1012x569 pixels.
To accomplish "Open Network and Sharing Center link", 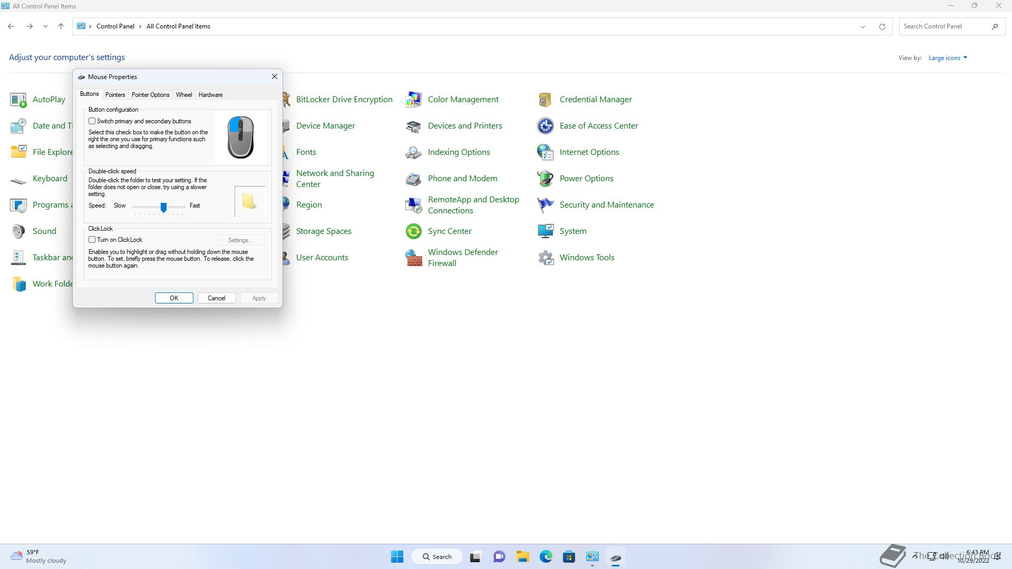I will click(335, 179).
